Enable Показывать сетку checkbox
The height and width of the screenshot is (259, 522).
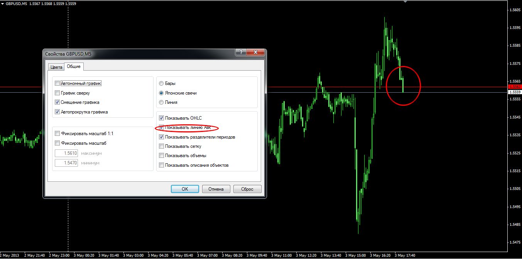(x=162, y=146)
